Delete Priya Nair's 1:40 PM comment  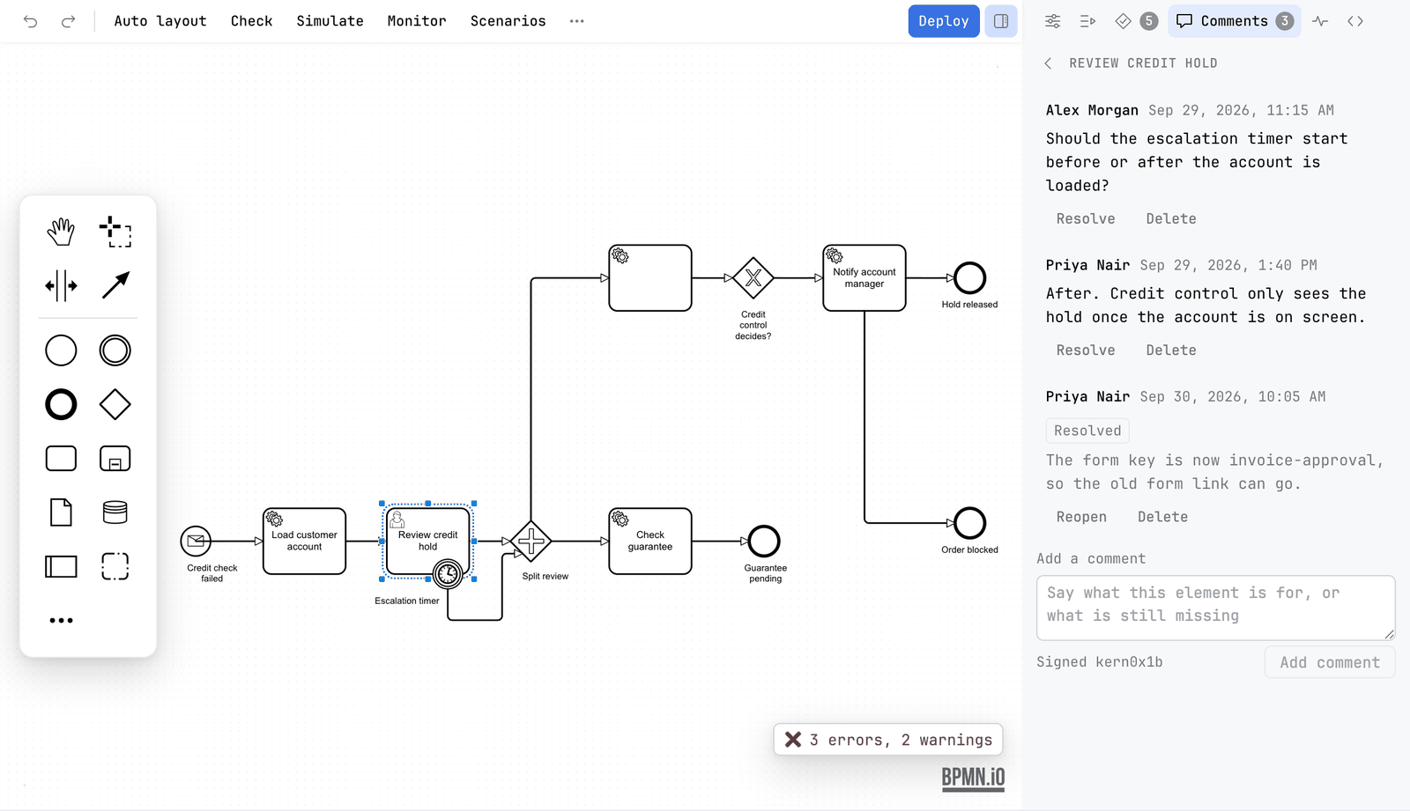coord(1171,350)
